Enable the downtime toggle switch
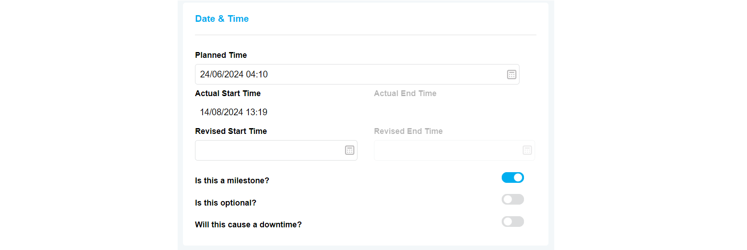 (512, 222)
